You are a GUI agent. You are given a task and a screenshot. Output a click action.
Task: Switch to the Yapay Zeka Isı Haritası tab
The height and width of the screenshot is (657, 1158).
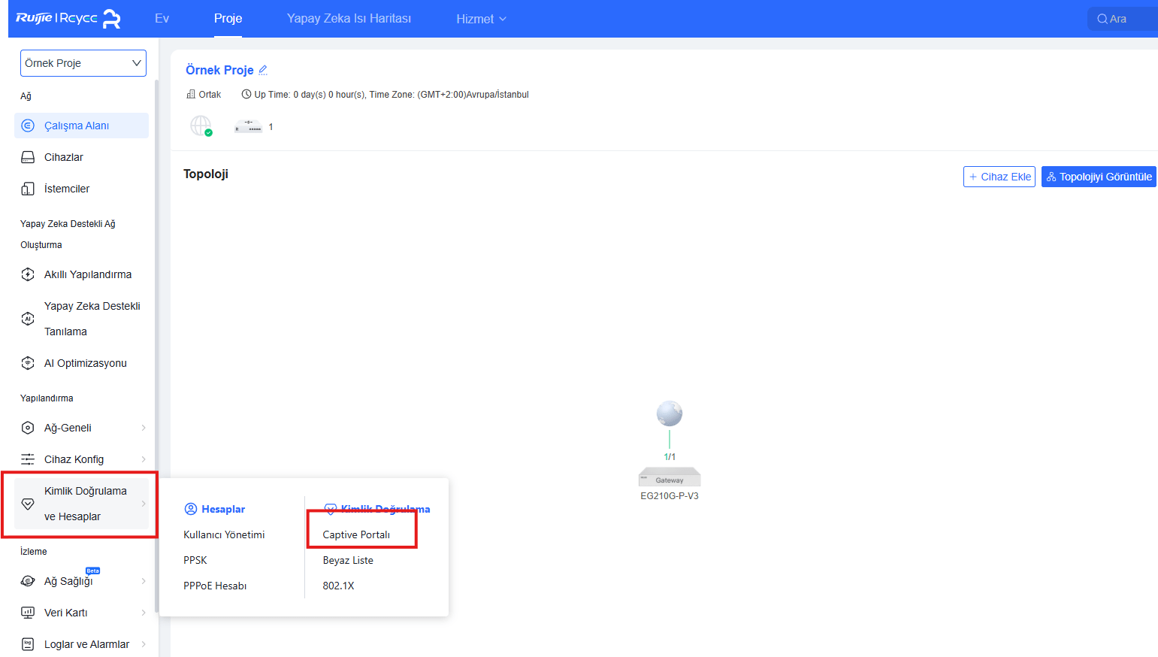click(x=349, y=19)
